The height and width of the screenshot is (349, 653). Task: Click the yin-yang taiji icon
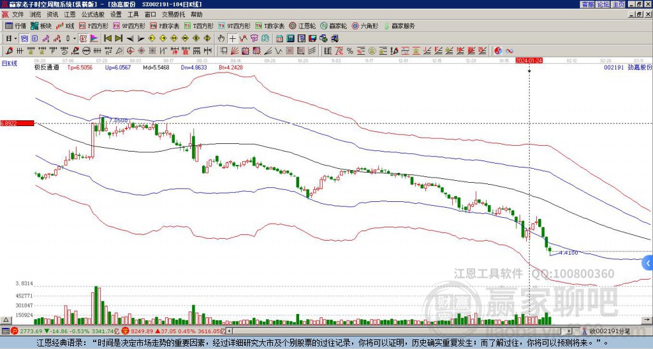(x=498, y=51)
